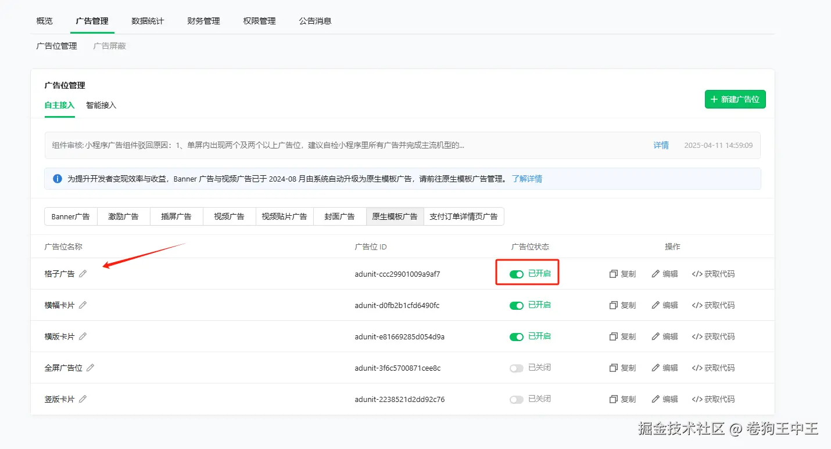Open the 详情 link in review notice
Viewport: 831px width, 449px height.
point(661,145)
